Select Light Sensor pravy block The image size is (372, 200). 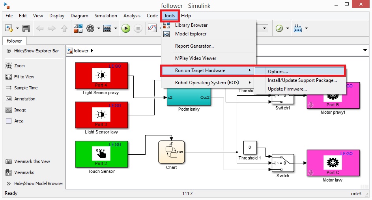[x=101, y=76]
